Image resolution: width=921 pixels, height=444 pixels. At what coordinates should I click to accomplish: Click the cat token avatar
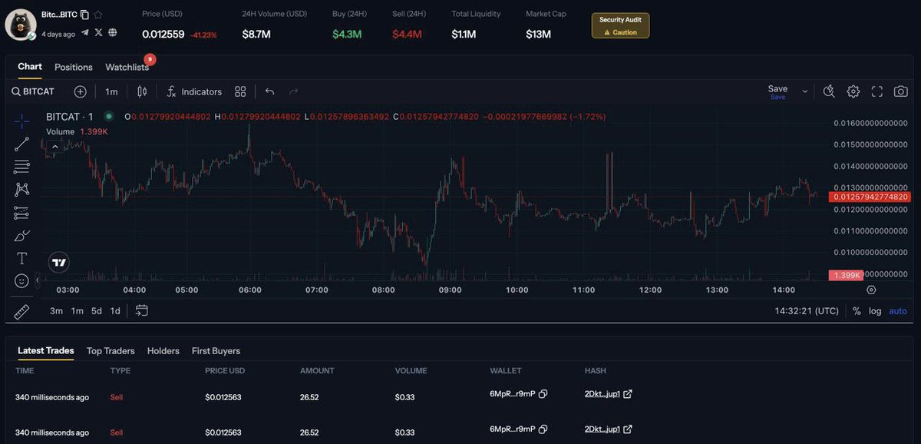tap(21, 24)
